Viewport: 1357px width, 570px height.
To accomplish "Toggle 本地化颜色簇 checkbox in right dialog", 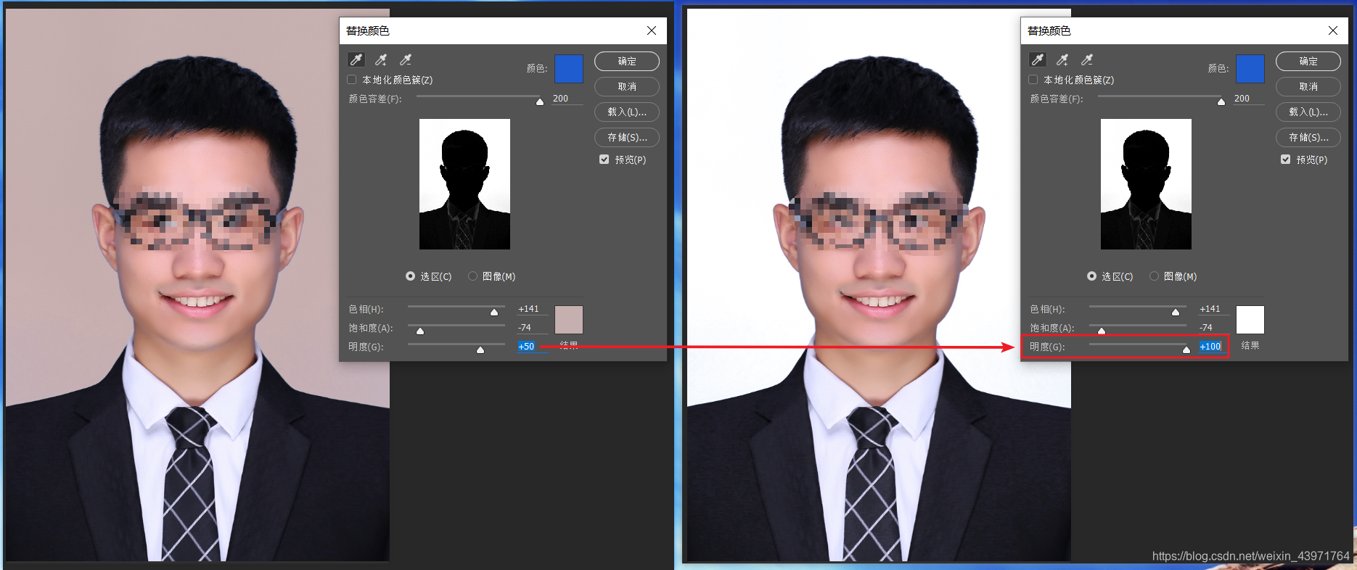I will pos(1033,80).
